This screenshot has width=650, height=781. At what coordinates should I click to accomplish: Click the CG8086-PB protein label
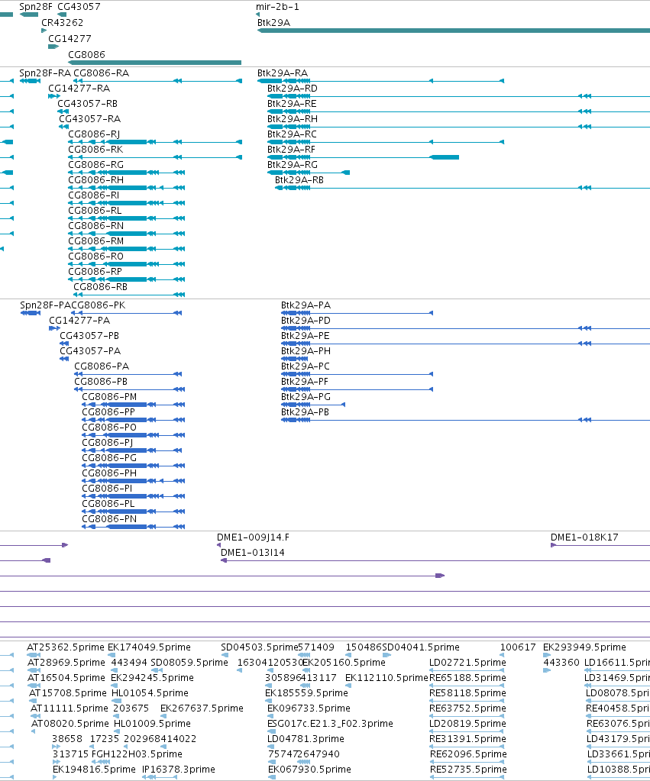point(101,382)
